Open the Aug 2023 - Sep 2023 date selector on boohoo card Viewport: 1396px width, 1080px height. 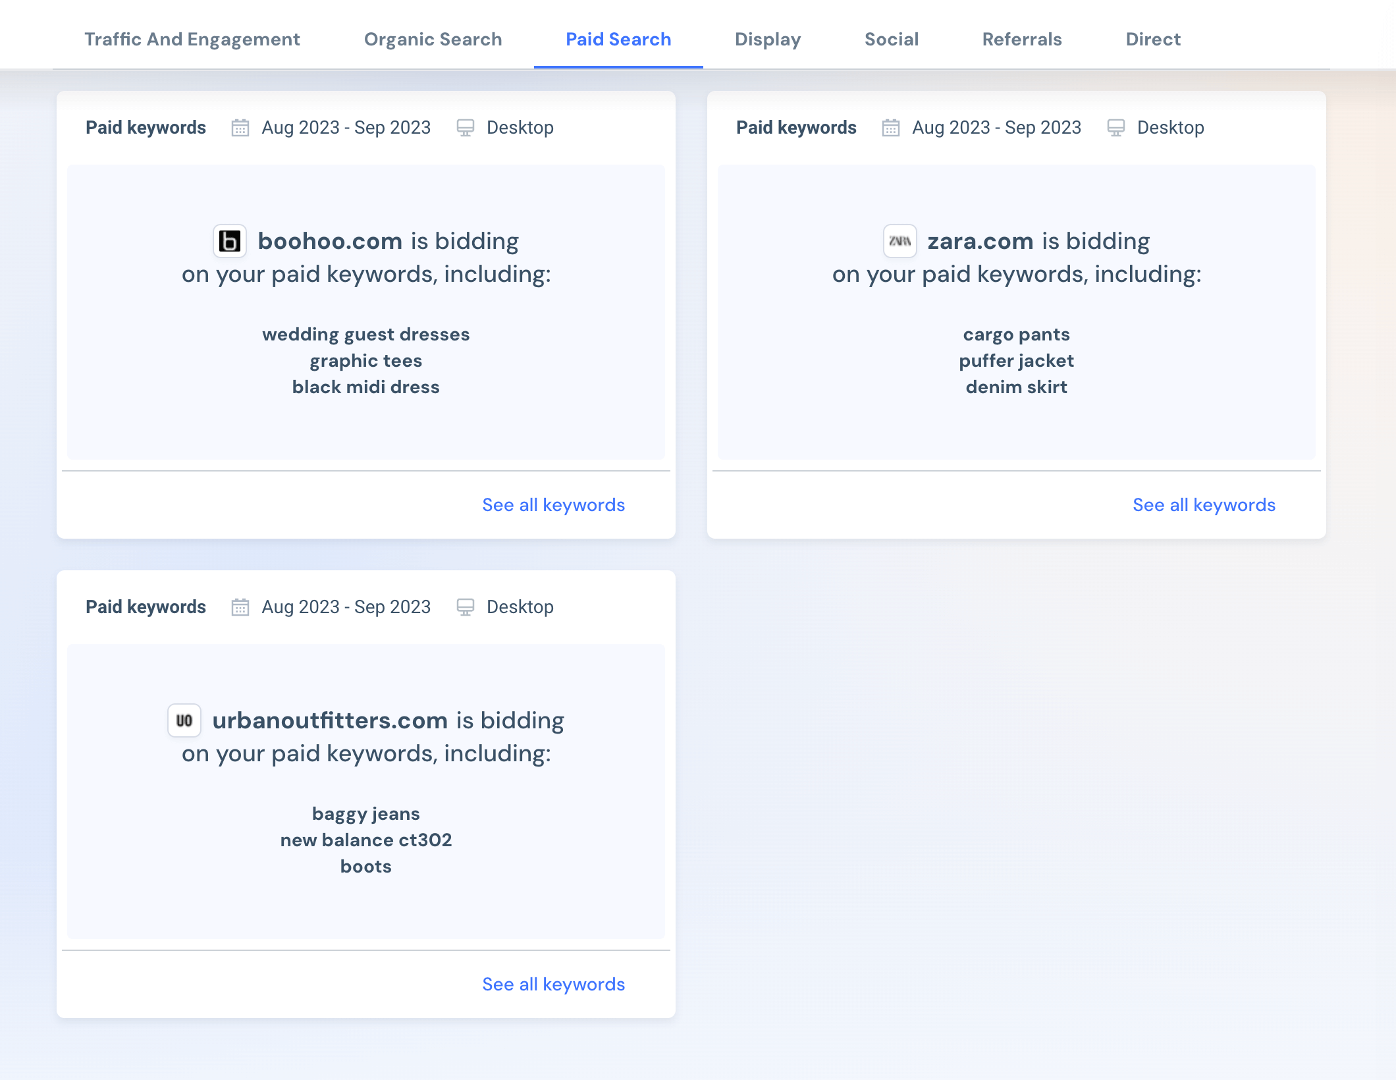tap(346, 127)
